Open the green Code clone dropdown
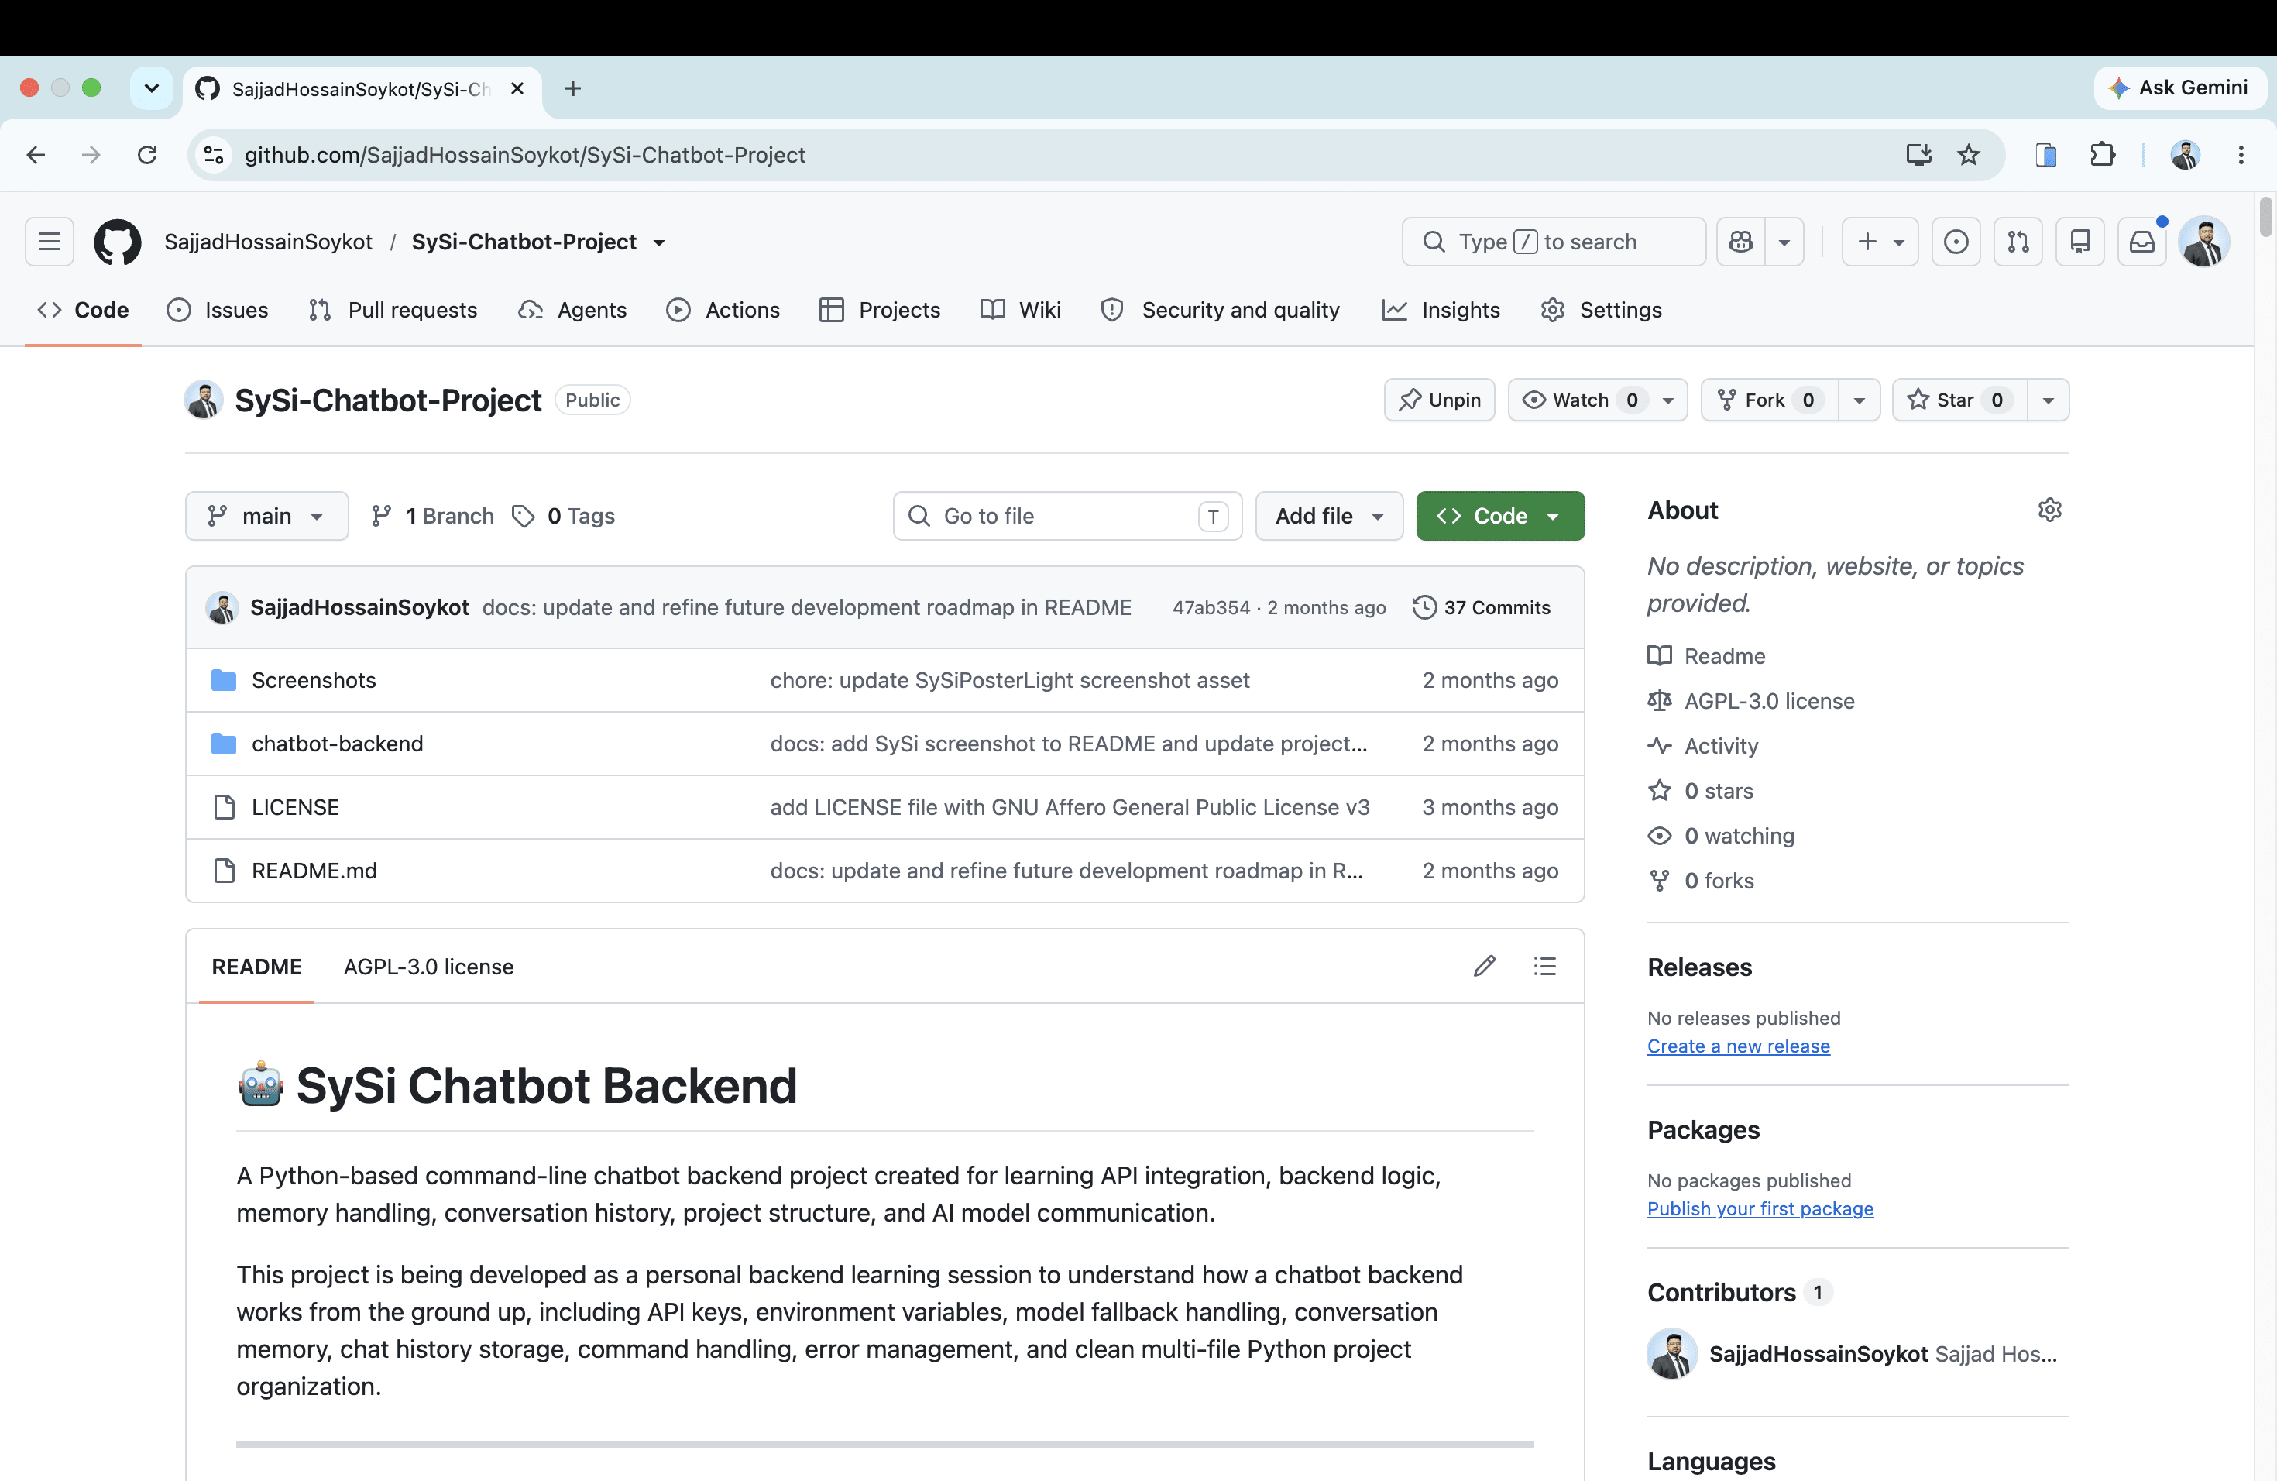 point(1500,516)
